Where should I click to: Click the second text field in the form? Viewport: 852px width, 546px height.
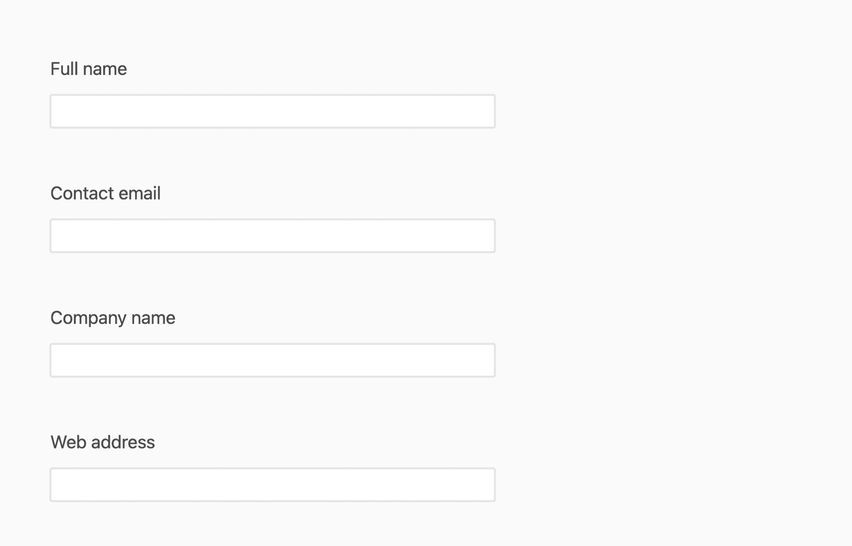pos(272,236)
